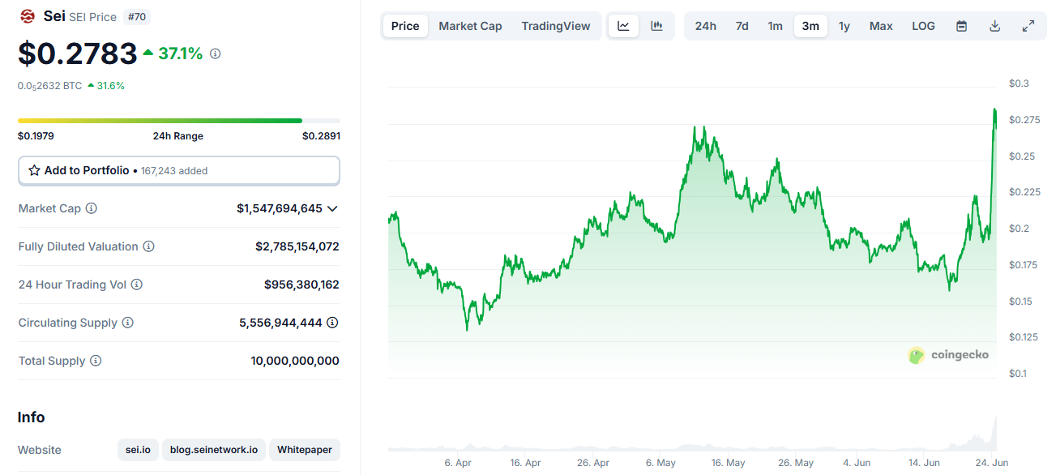Click the 10,000,000,000 total supply value
The image size is (1056, 475).
click(x=295, y=361)
